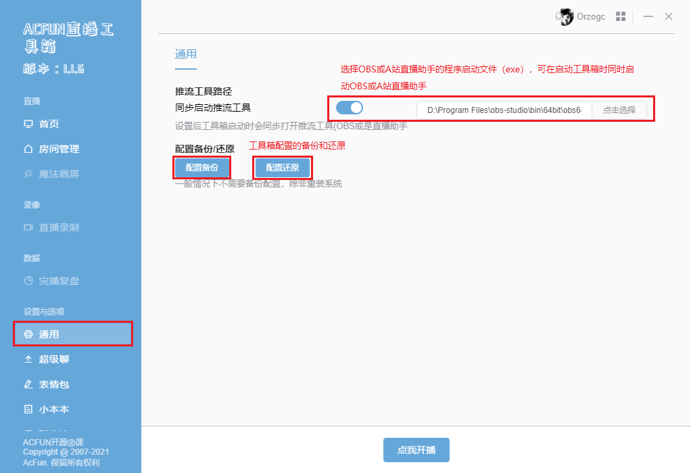Click 点击选择 to browse for the program

[619, 110]
